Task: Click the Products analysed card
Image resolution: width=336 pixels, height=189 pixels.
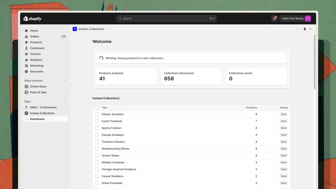Action: (x=126, y=76)
